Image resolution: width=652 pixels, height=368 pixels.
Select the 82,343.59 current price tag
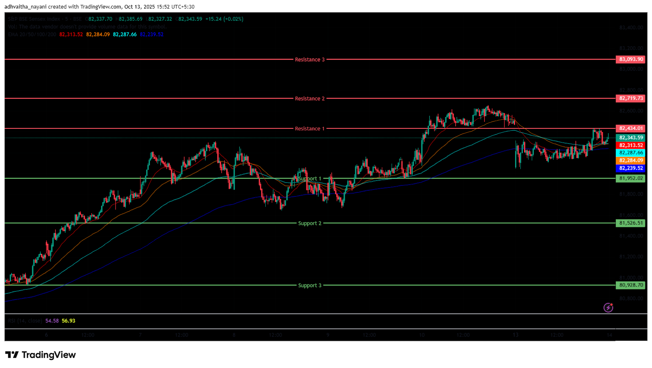(x=631, y=138)
